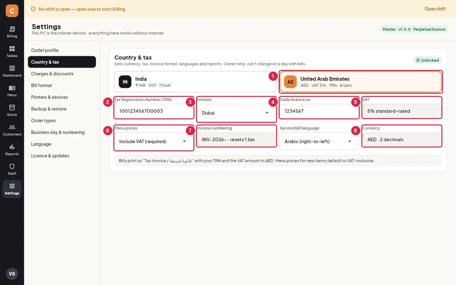Click the AE country badge icon
Screen dimensions: 456x285
[290, 82]
